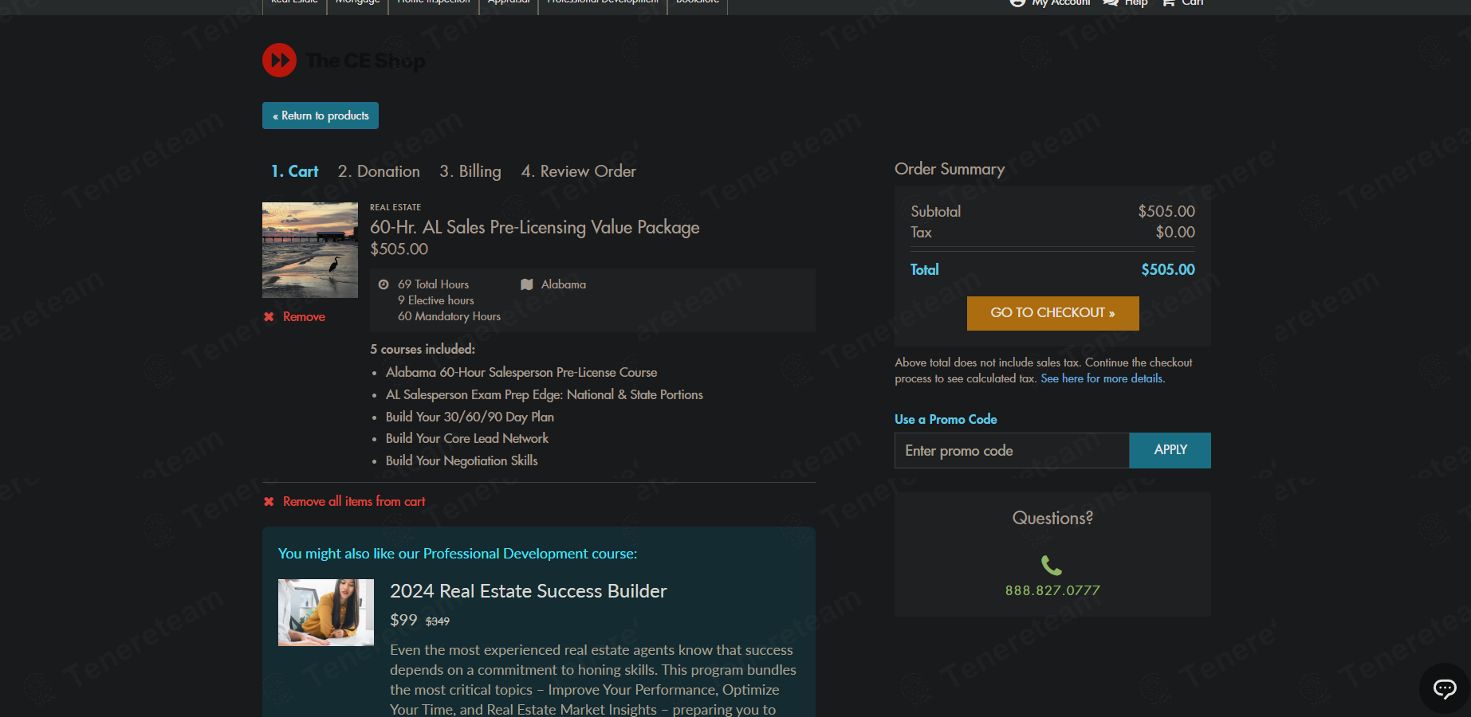Focus the Enter promo code field
Screen dimensions: 1471x717
coord(1011,451)
